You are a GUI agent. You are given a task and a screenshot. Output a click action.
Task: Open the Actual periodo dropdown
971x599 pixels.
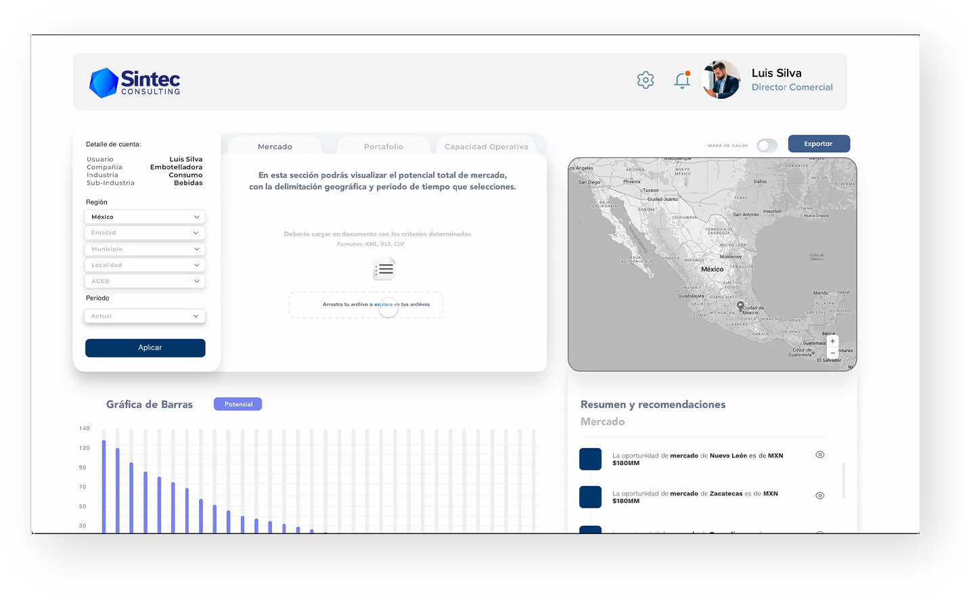(x=145, y=316)
